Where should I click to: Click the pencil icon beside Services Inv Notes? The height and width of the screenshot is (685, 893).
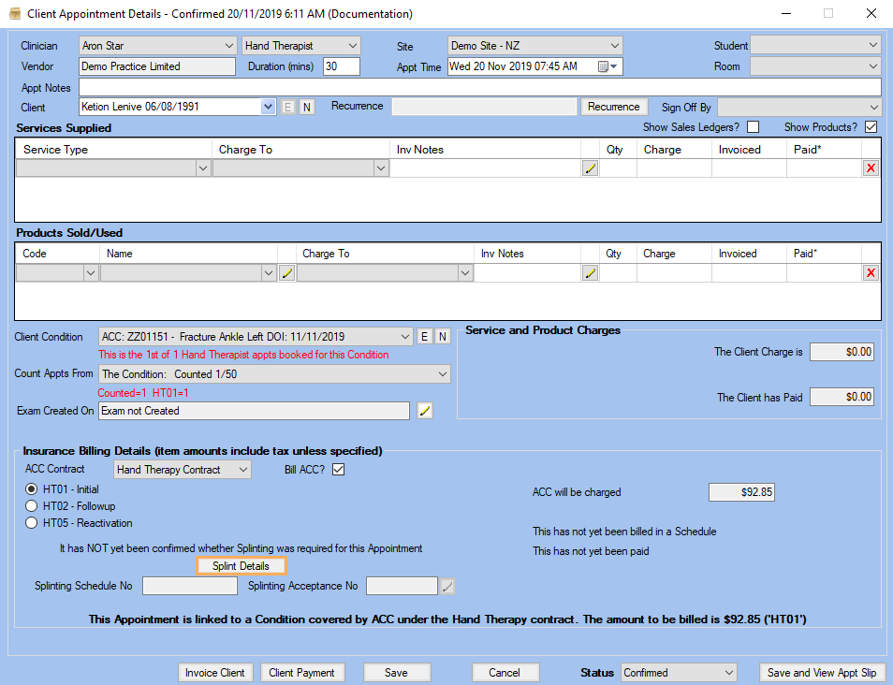[590, 168]
